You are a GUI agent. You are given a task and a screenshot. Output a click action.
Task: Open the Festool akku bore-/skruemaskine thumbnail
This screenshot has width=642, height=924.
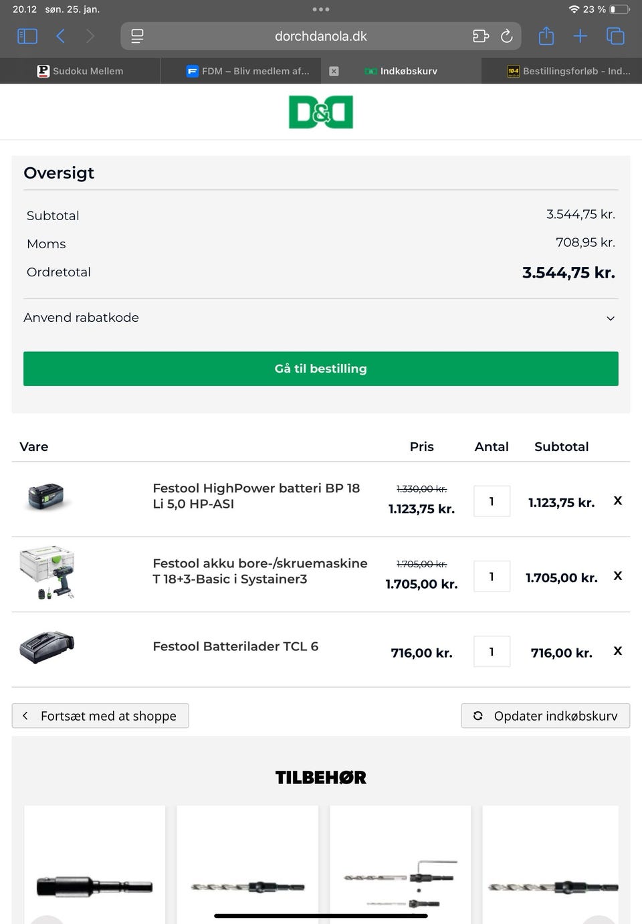tap(47, 573)
